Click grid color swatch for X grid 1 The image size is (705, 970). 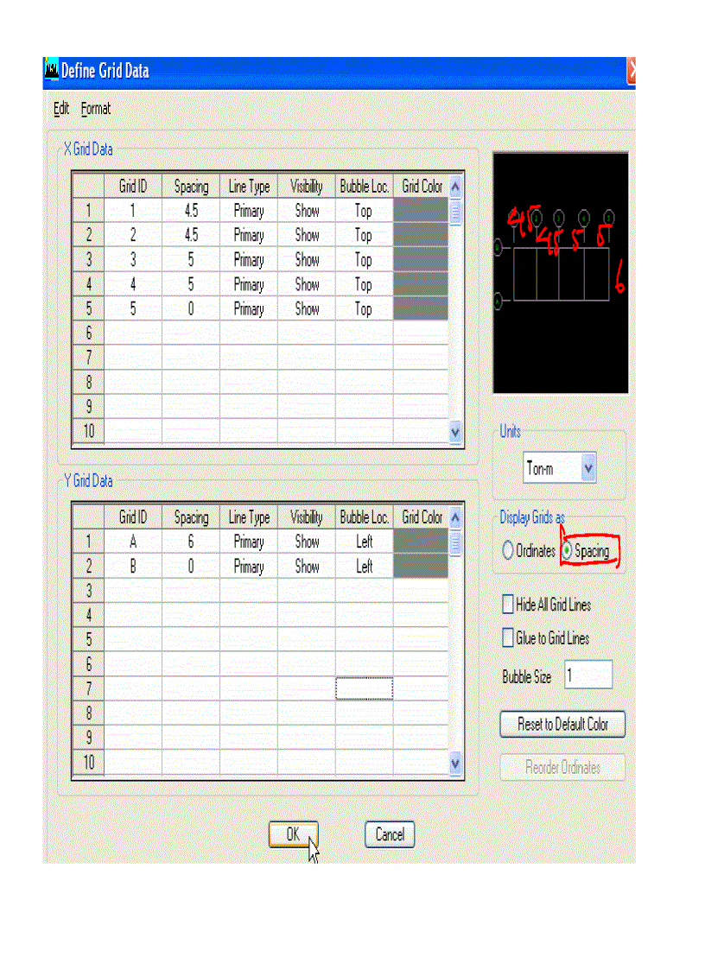pos(421,211)
